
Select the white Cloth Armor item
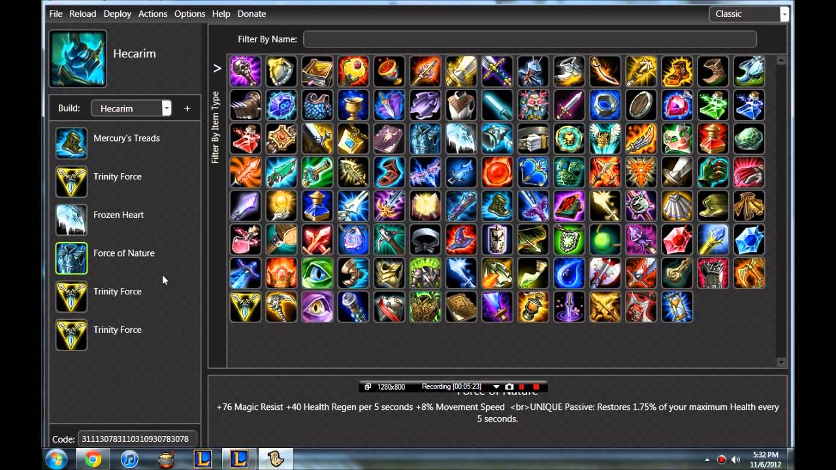tap(461, 105)
